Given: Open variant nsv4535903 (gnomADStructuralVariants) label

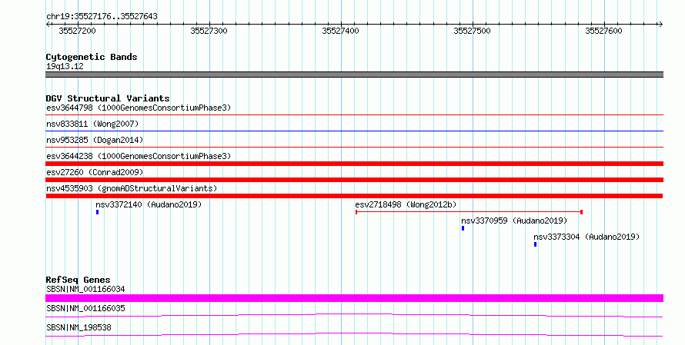Looking at the screenshot, I should [132, 188].
